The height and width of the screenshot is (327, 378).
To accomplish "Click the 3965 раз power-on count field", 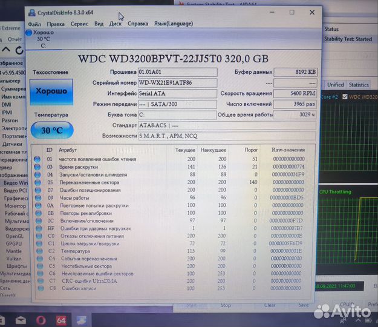I will [295, 104].
